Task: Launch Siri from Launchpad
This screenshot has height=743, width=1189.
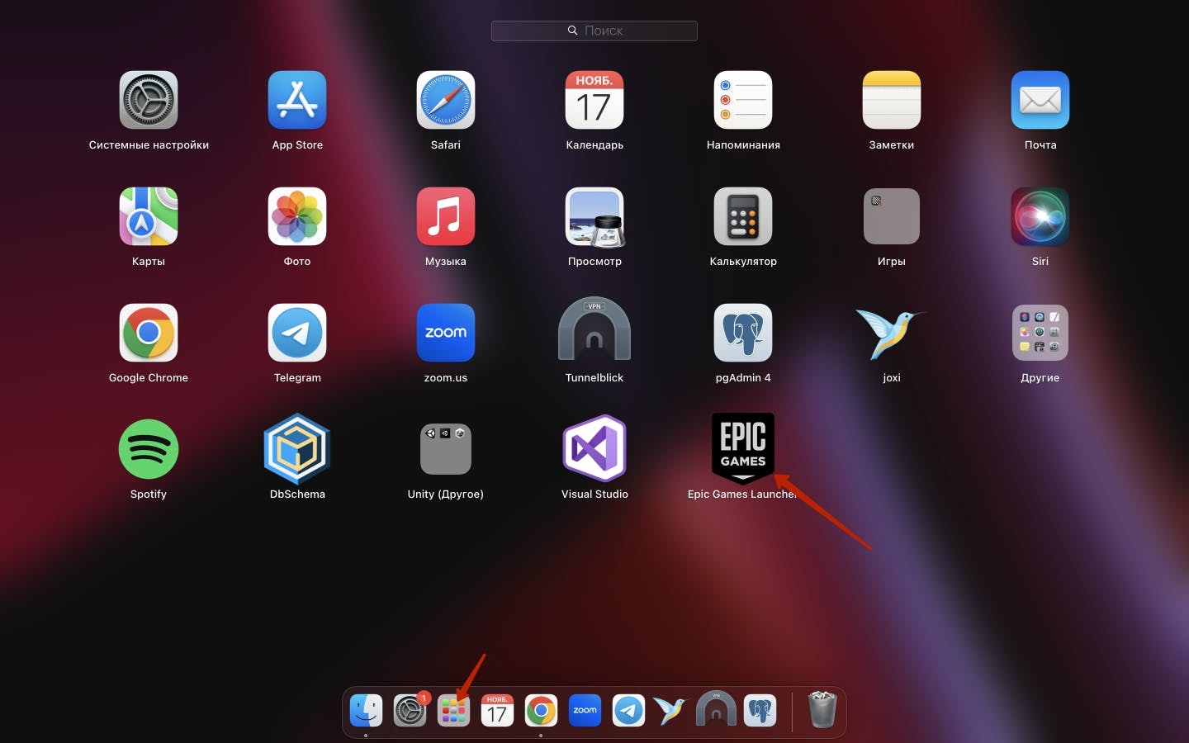Action: coord(1040,216)
